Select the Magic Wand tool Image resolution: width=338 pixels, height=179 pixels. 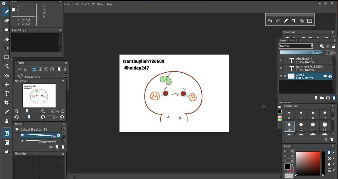click(x=7, y=66)
